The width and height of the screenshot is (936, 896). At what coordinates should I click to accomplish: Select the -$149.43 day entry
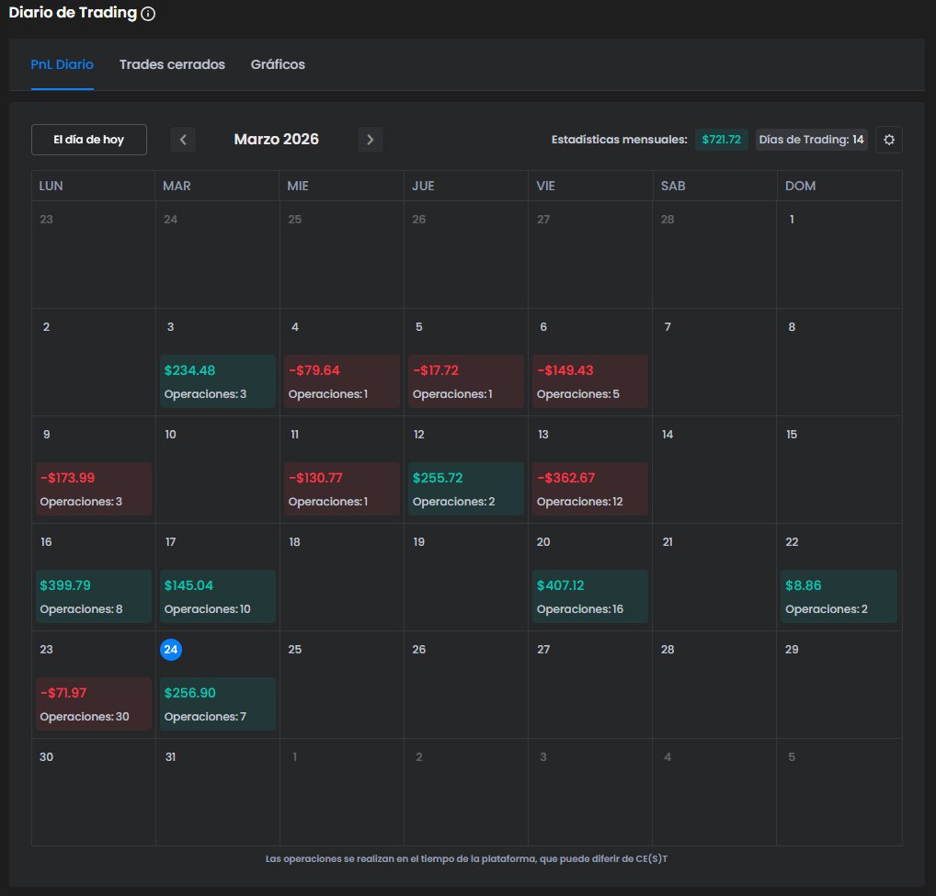coord(589,381)
